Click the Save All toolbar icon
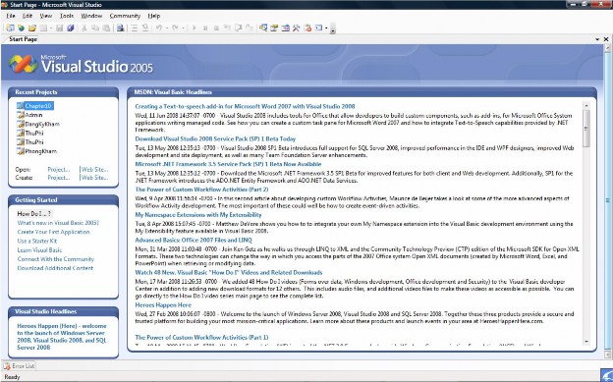The height and width of the screenshot is (382, 613). click(71, 27)
